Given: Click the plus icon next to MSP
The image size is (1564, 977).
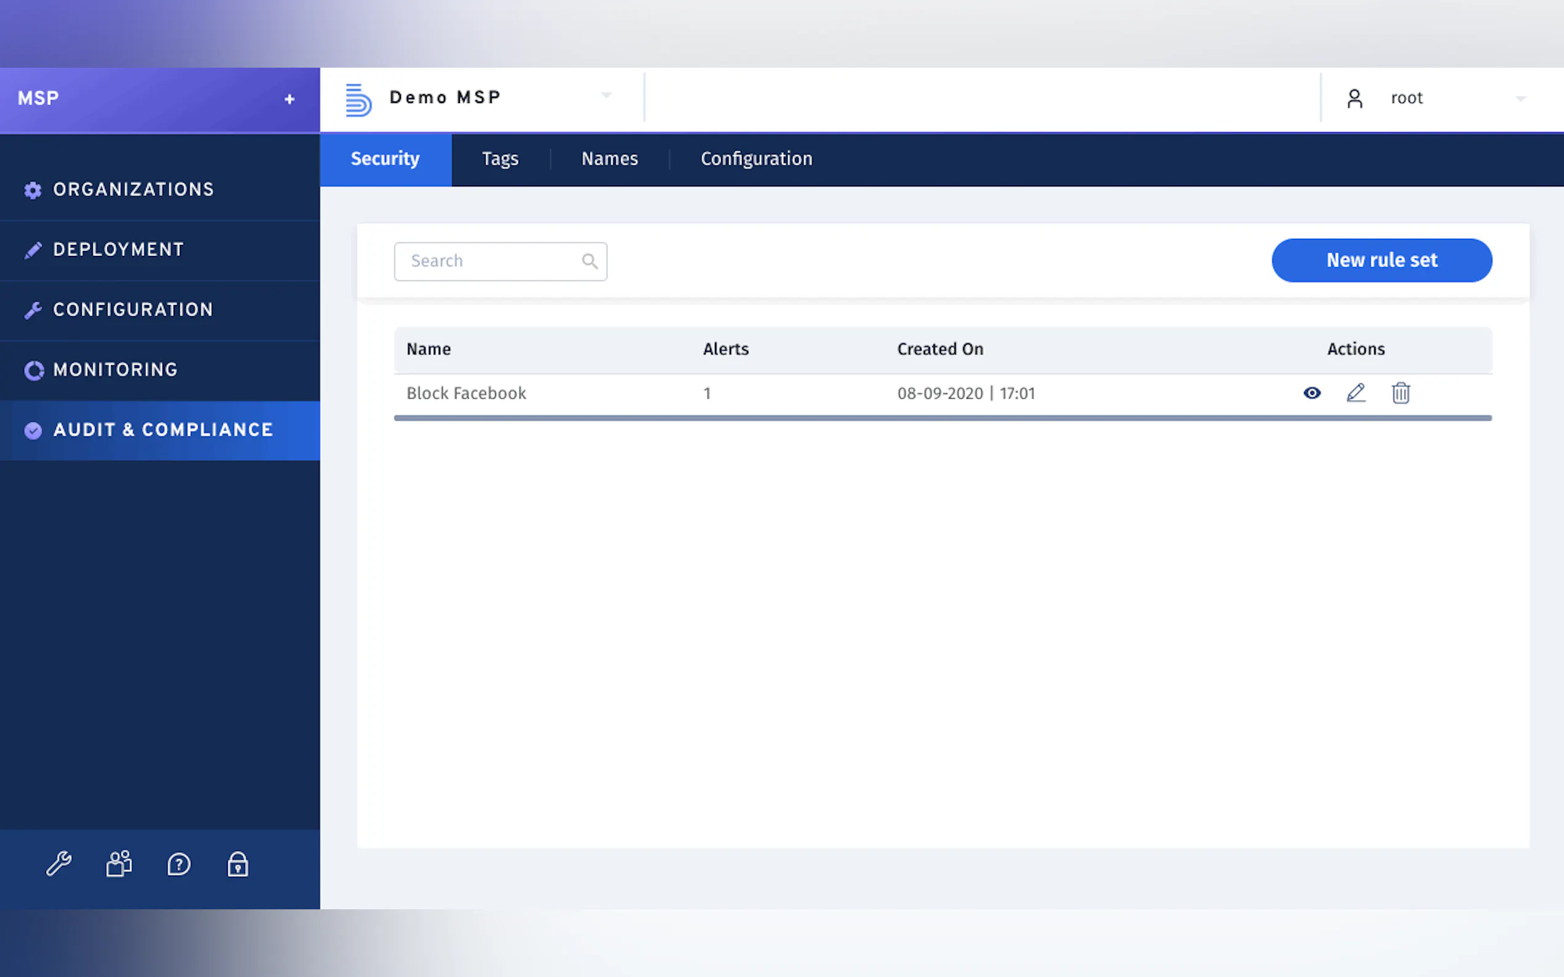Looking at the screenshot, I should point(289,99).
